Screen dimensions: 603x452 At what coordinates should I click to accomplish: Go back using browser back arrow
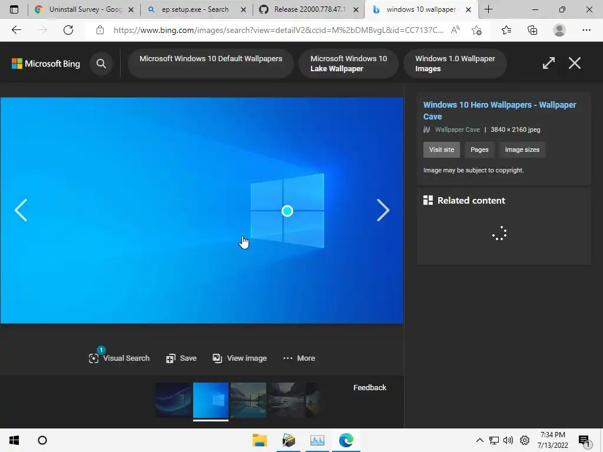point(16,30)
